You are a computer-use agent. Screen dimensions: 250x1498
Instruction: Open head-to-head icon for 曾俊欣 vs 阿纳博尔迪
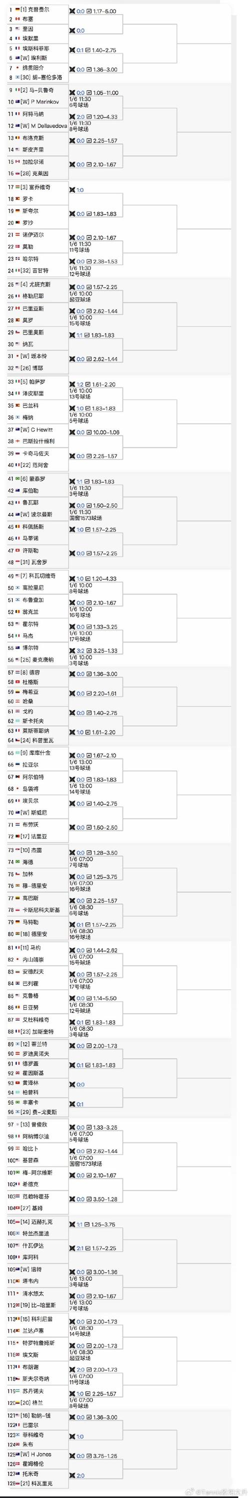click(72, 1127)
